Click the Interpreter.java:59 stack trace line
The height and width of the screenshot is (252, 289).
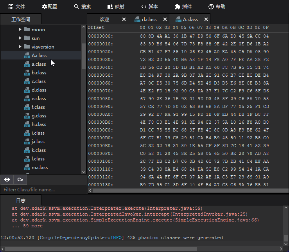coord(107,208)
